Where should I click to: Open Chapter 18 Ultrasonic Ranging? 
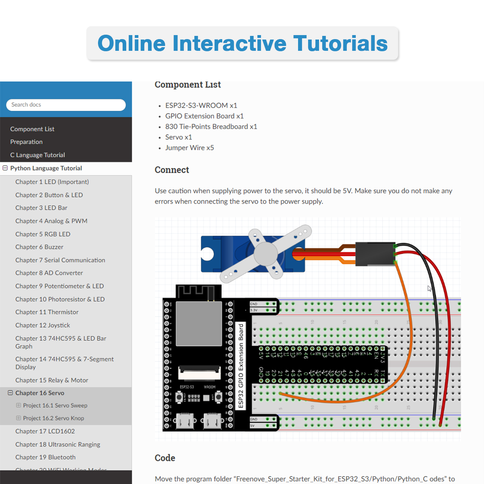click(58, 444)
